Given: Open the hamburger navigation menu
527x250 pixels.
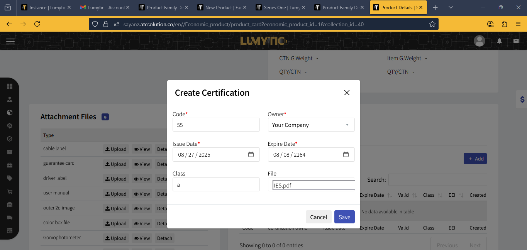Looking at the screenshot, I should (x=10, y=41).
